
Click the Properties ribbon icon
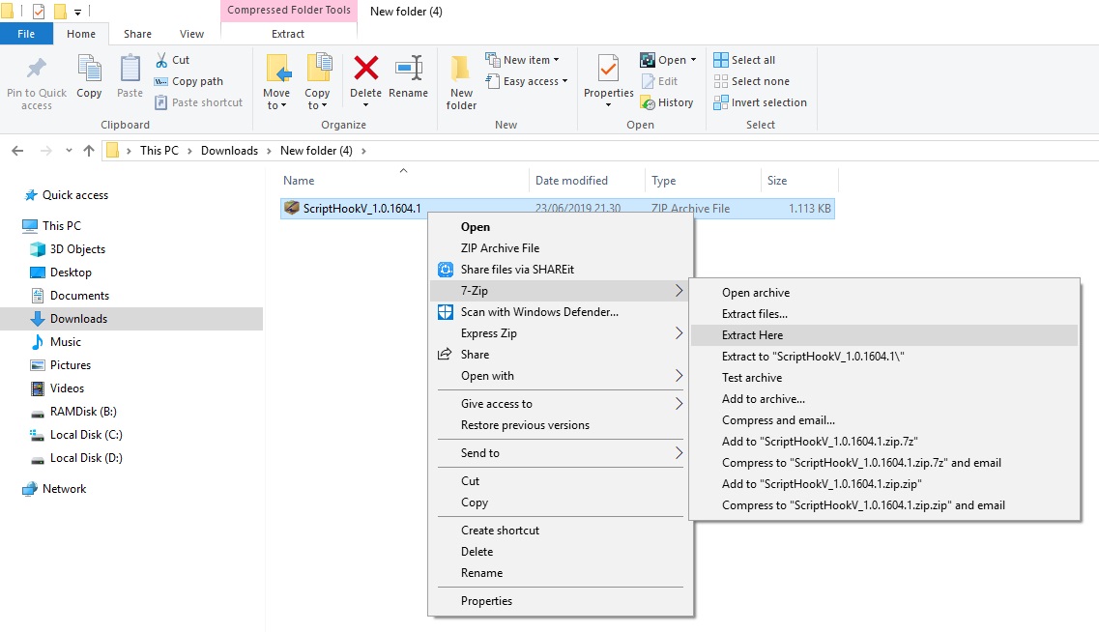click(x=608, y=69)
